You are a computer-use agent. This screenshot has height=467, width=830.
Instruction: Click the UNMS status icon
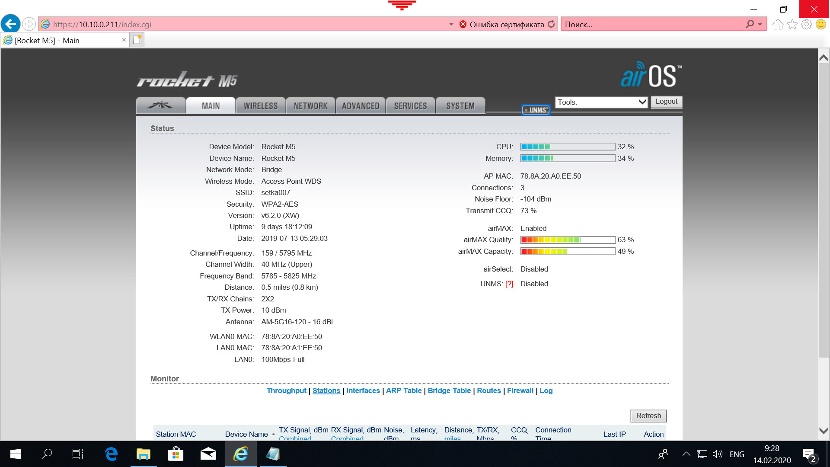click(x=536, y=110)
